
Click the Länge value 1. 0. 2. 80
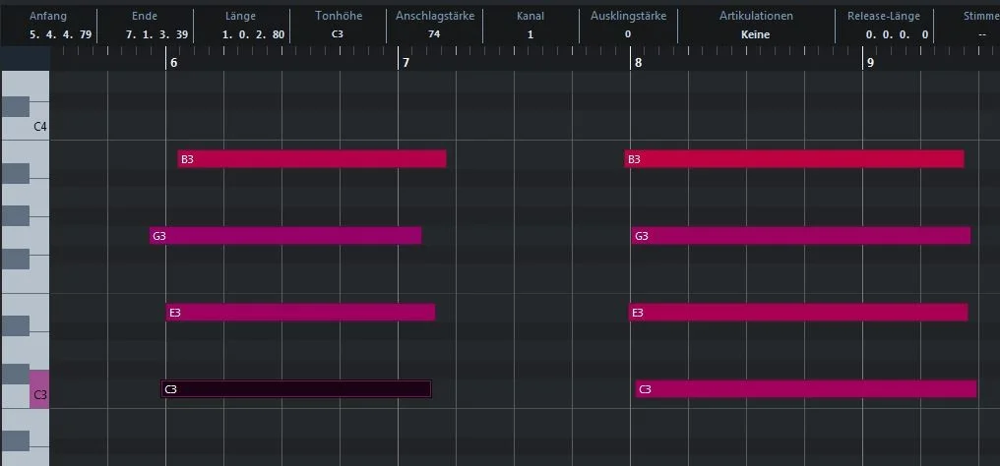pos(253,35)
